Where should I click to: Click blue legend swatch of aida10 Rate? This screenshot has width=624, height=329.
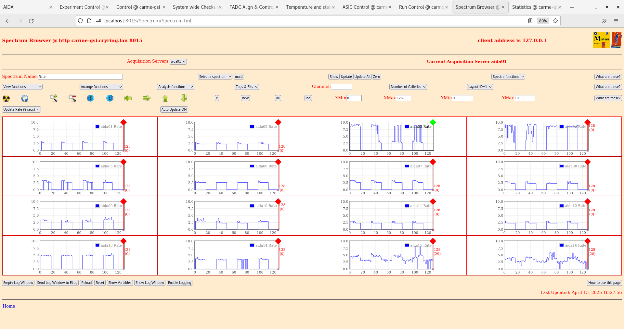252,206
